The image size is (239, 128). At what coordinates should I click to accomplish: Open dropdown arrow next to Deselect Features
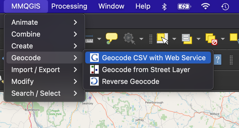coord(223,39)
